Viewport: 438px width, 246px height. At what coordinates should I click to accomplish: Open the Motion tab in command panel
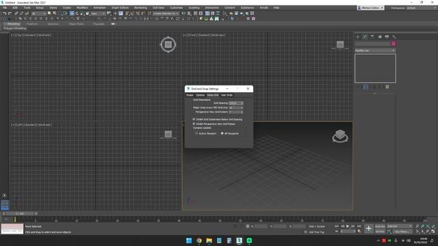point(380,37)
